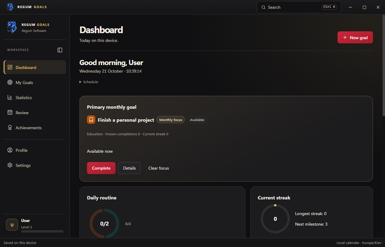The image size is (385, 247).
Task: Click the orange book icon beside goal title
Action: 91,120
